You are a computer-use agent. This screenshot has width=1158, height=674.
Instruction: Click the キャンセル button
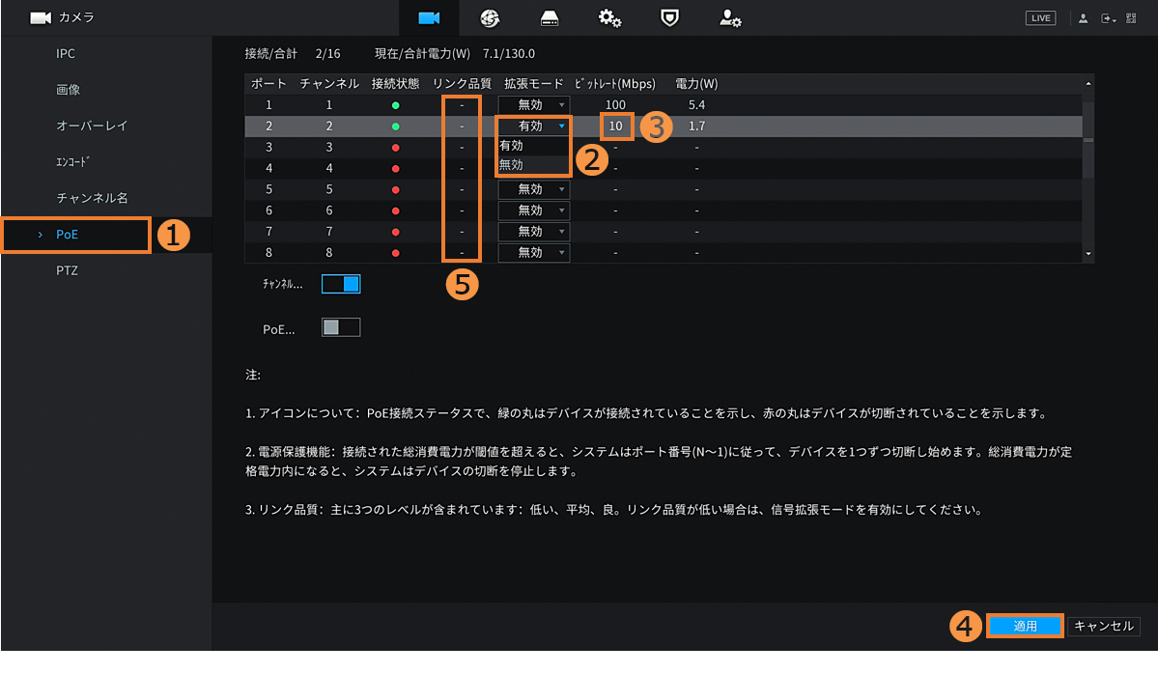tap(1104, 626)
